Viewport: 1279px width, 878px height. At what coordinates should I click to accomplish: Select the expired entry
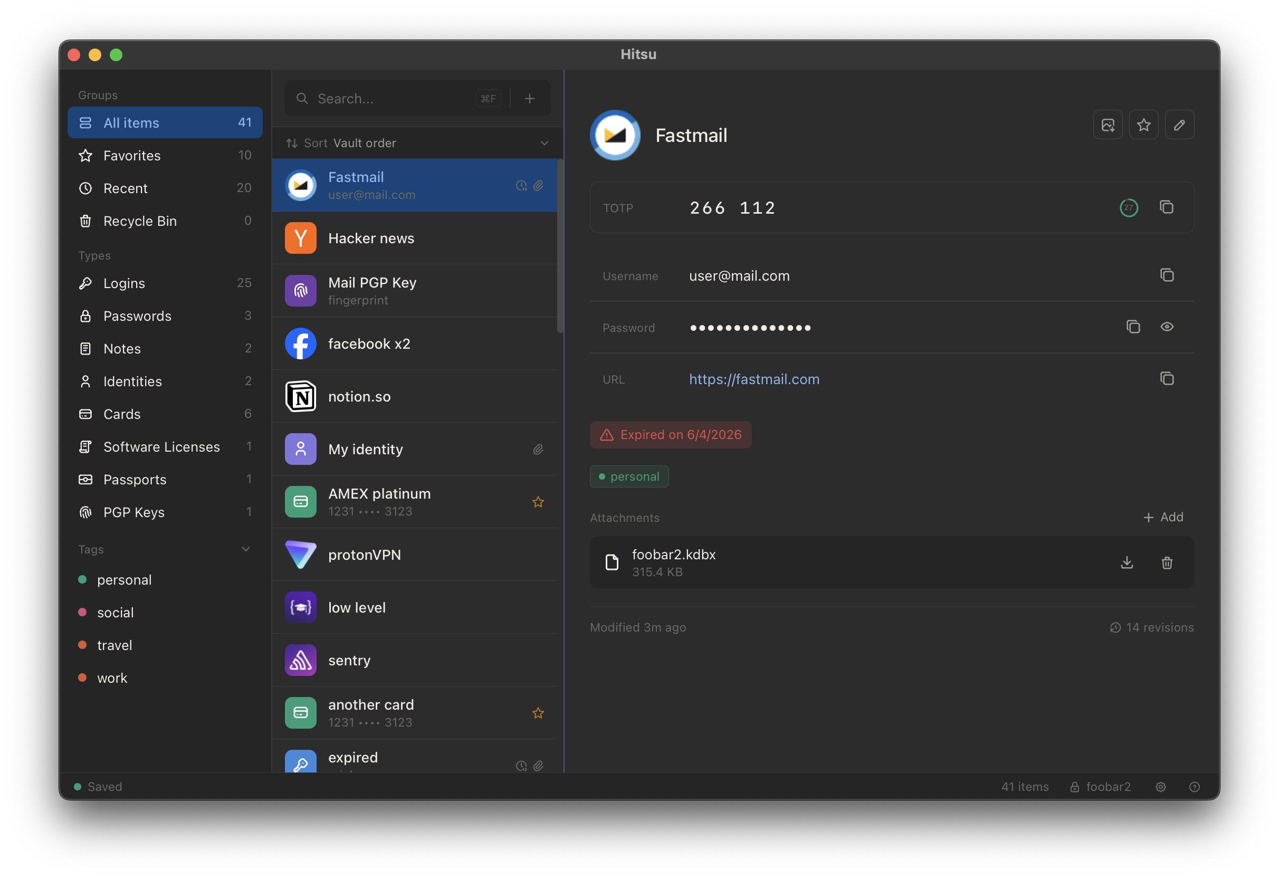coord(414,756)
